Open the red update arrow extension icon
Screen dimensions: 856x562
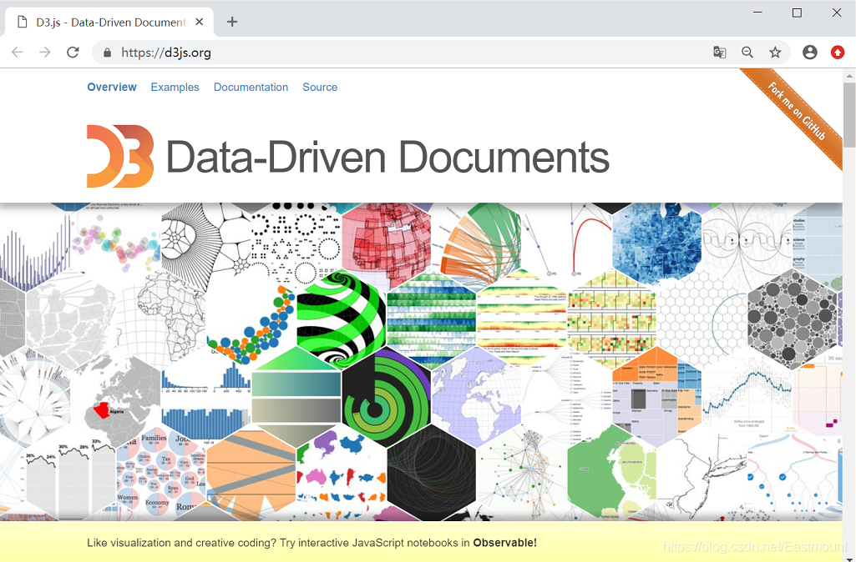838,53
